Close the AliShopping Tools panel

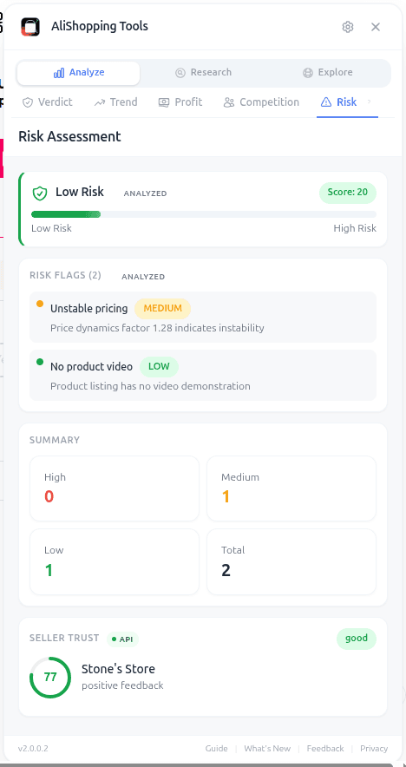(x=375, y=27)
